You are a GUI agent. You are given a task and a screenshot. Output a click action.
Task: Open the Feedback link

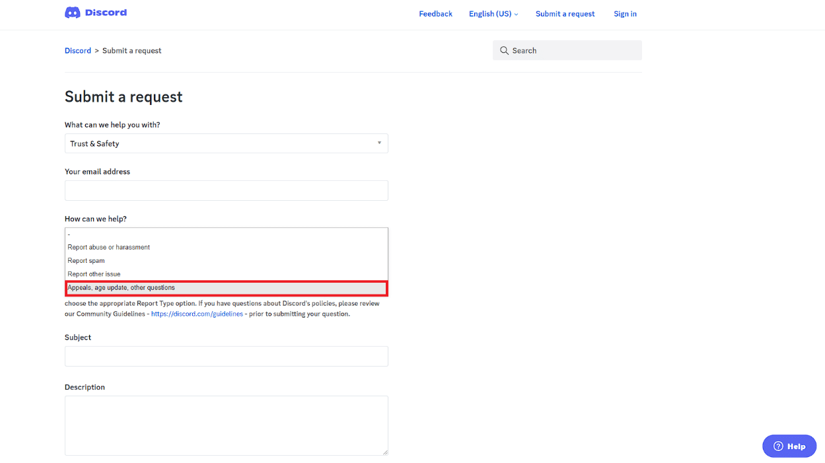tap(435, 14)
